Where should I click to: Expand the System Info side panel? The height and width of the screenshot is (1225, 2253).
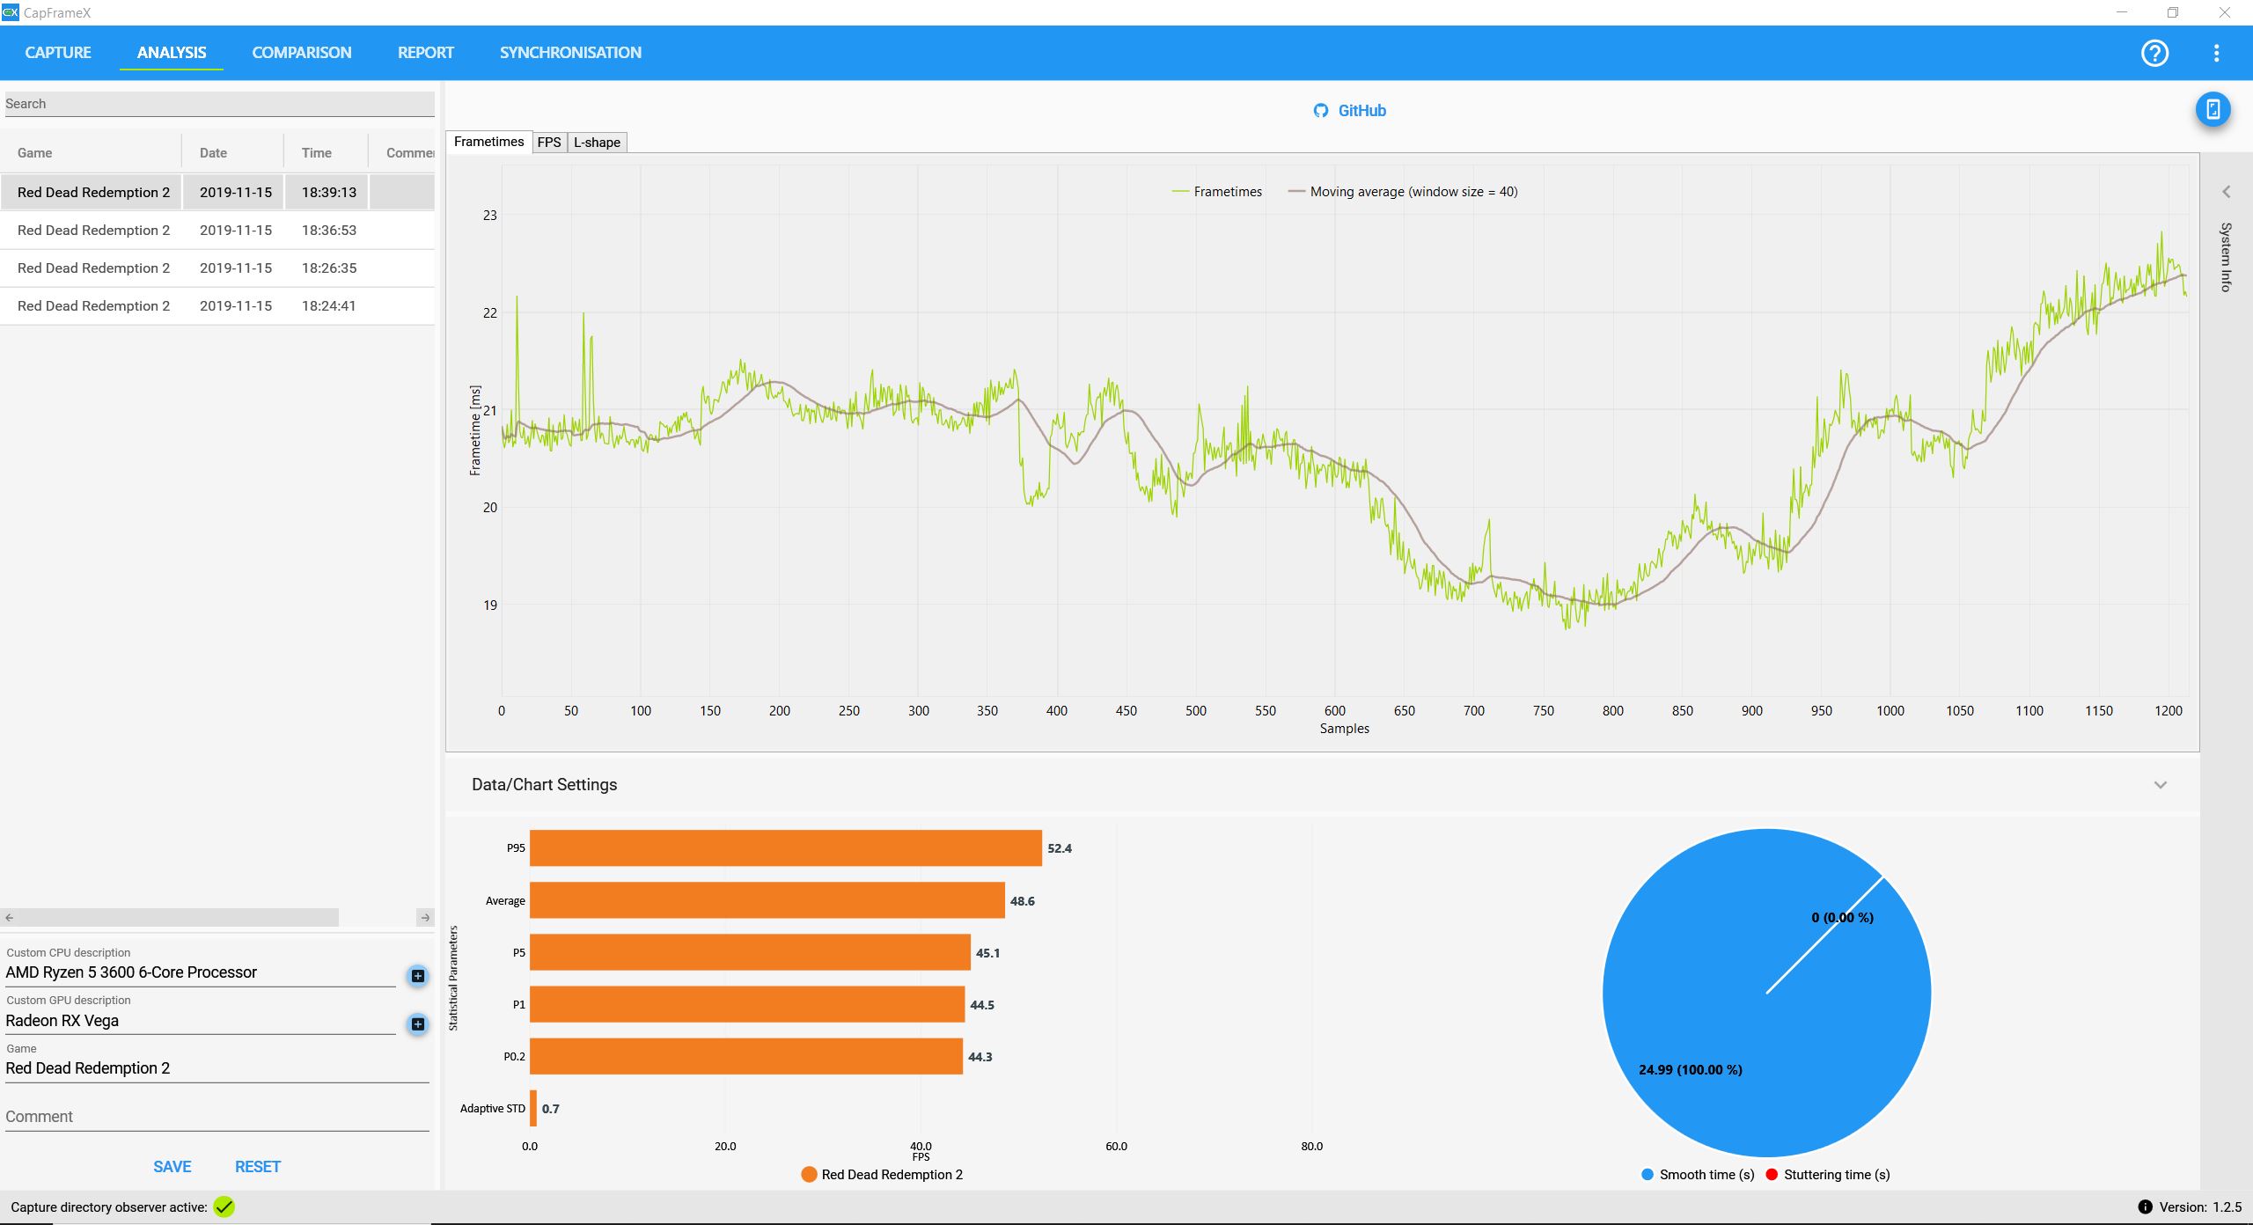point(2226,192)
